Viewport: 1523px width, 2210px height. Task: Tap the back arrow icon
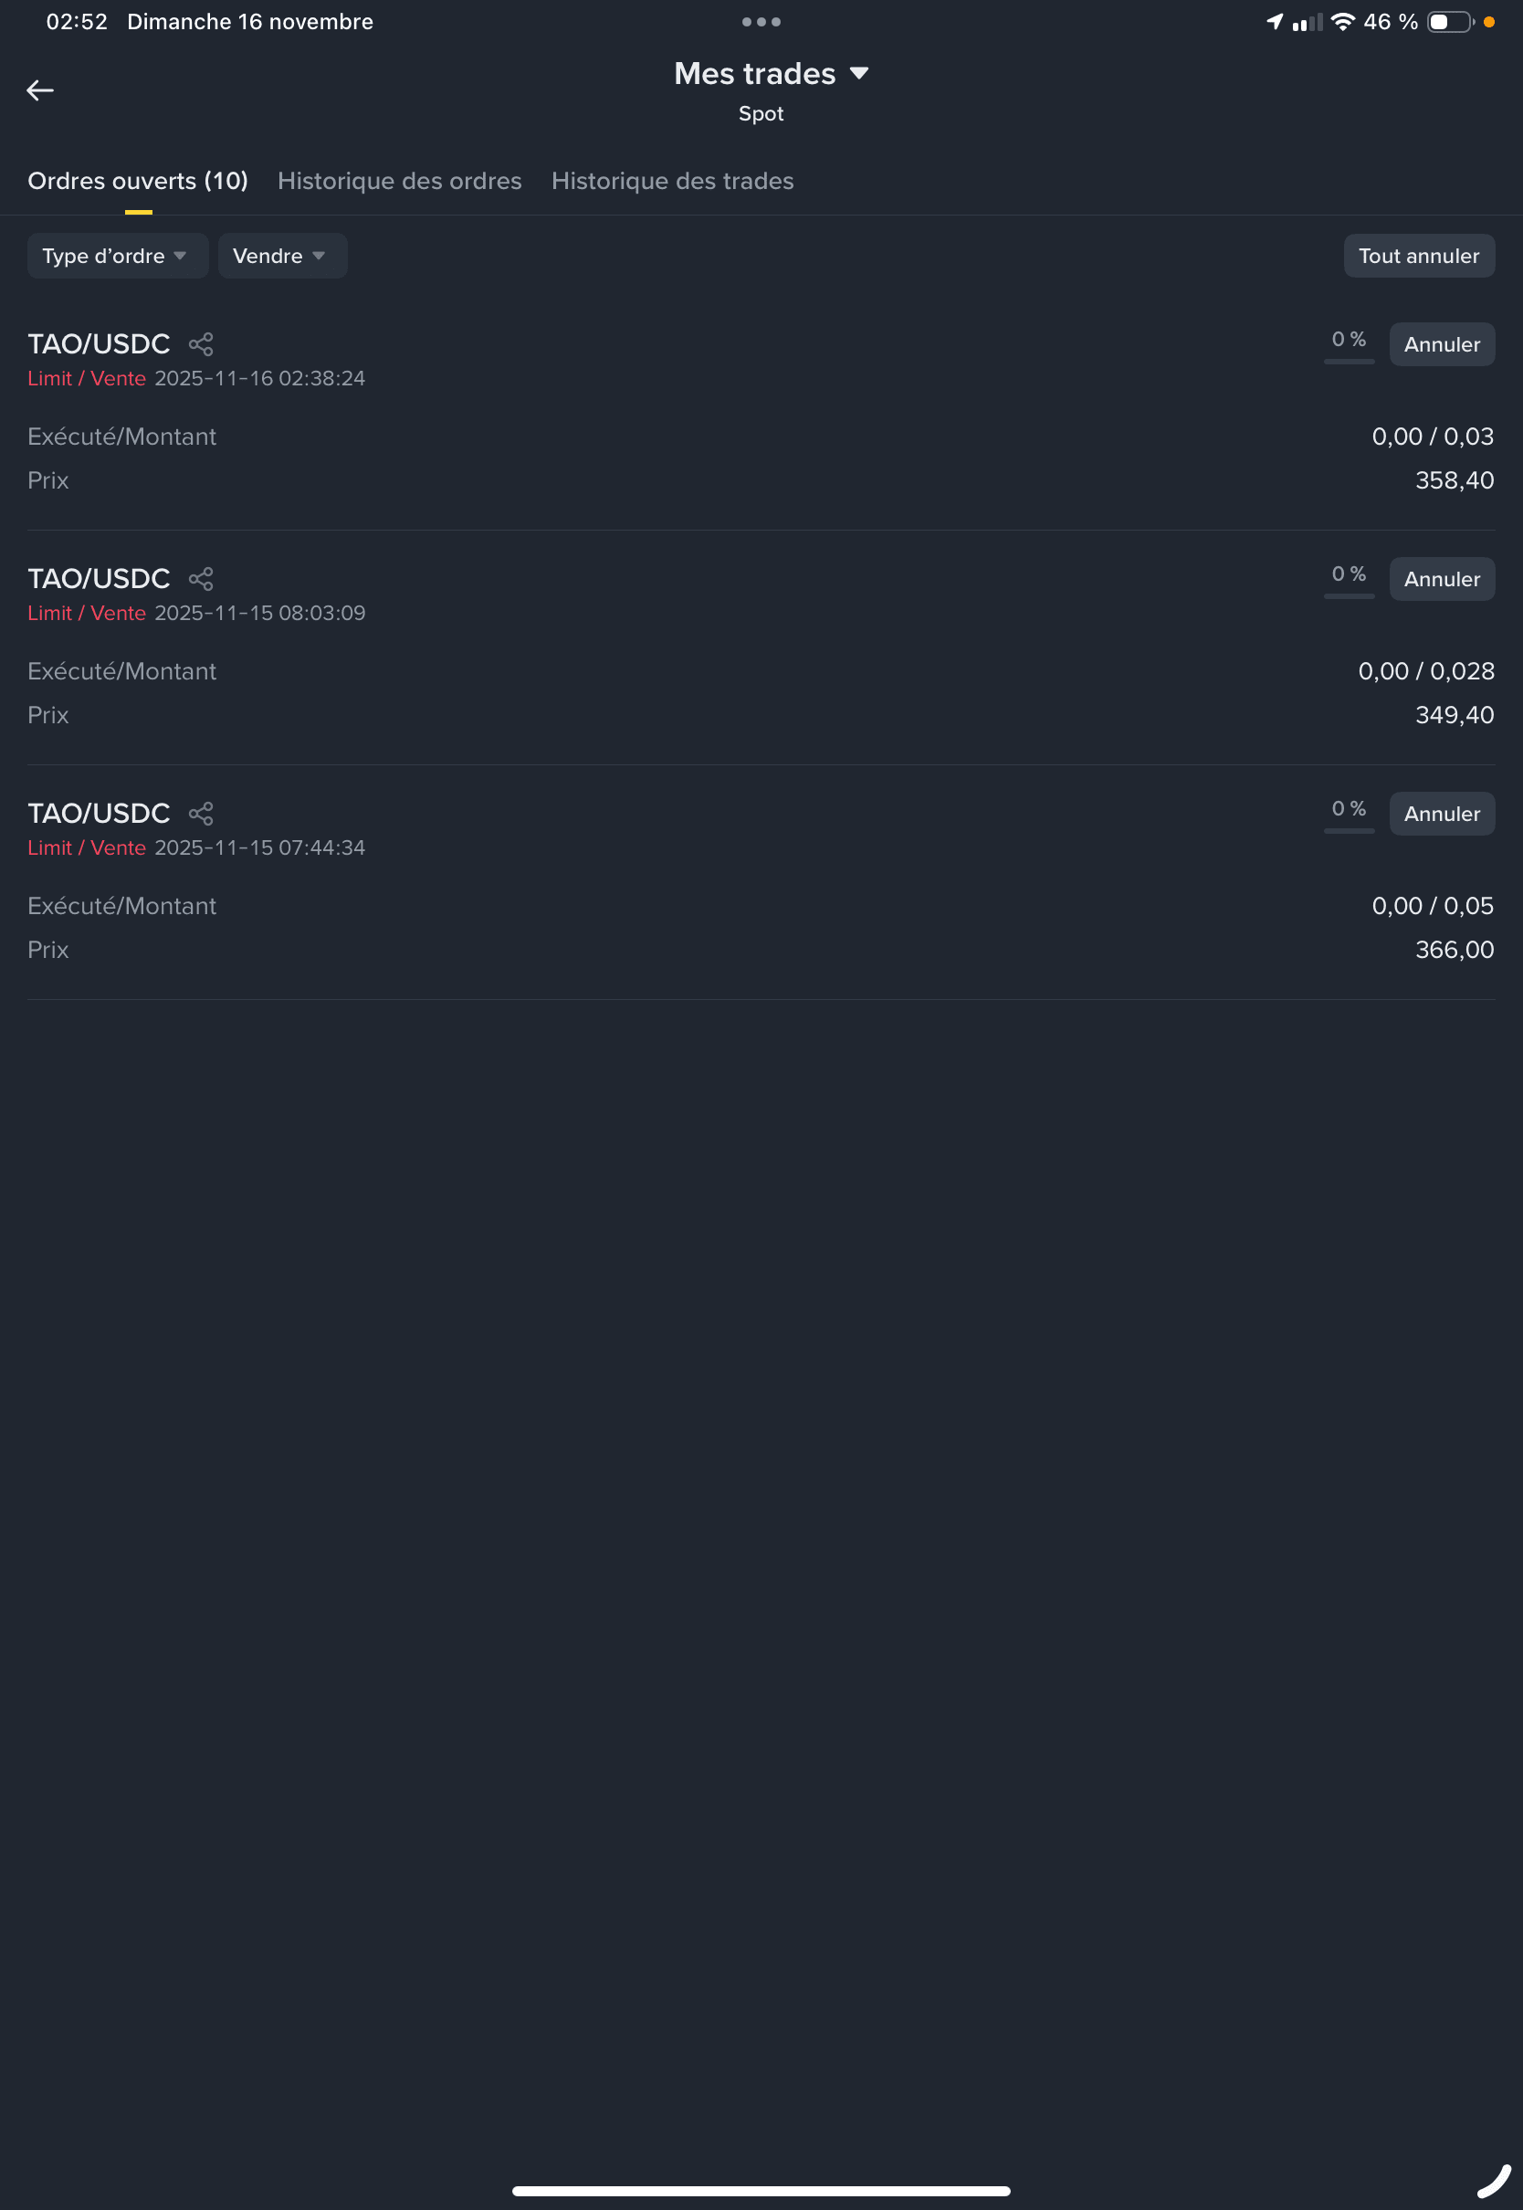coord(40,90)
